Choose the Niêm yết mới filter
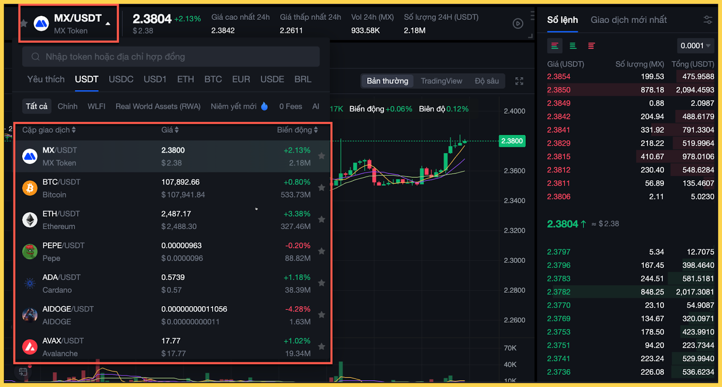The height and width of the screenshot is (387, 722). [x=234, y=106]
